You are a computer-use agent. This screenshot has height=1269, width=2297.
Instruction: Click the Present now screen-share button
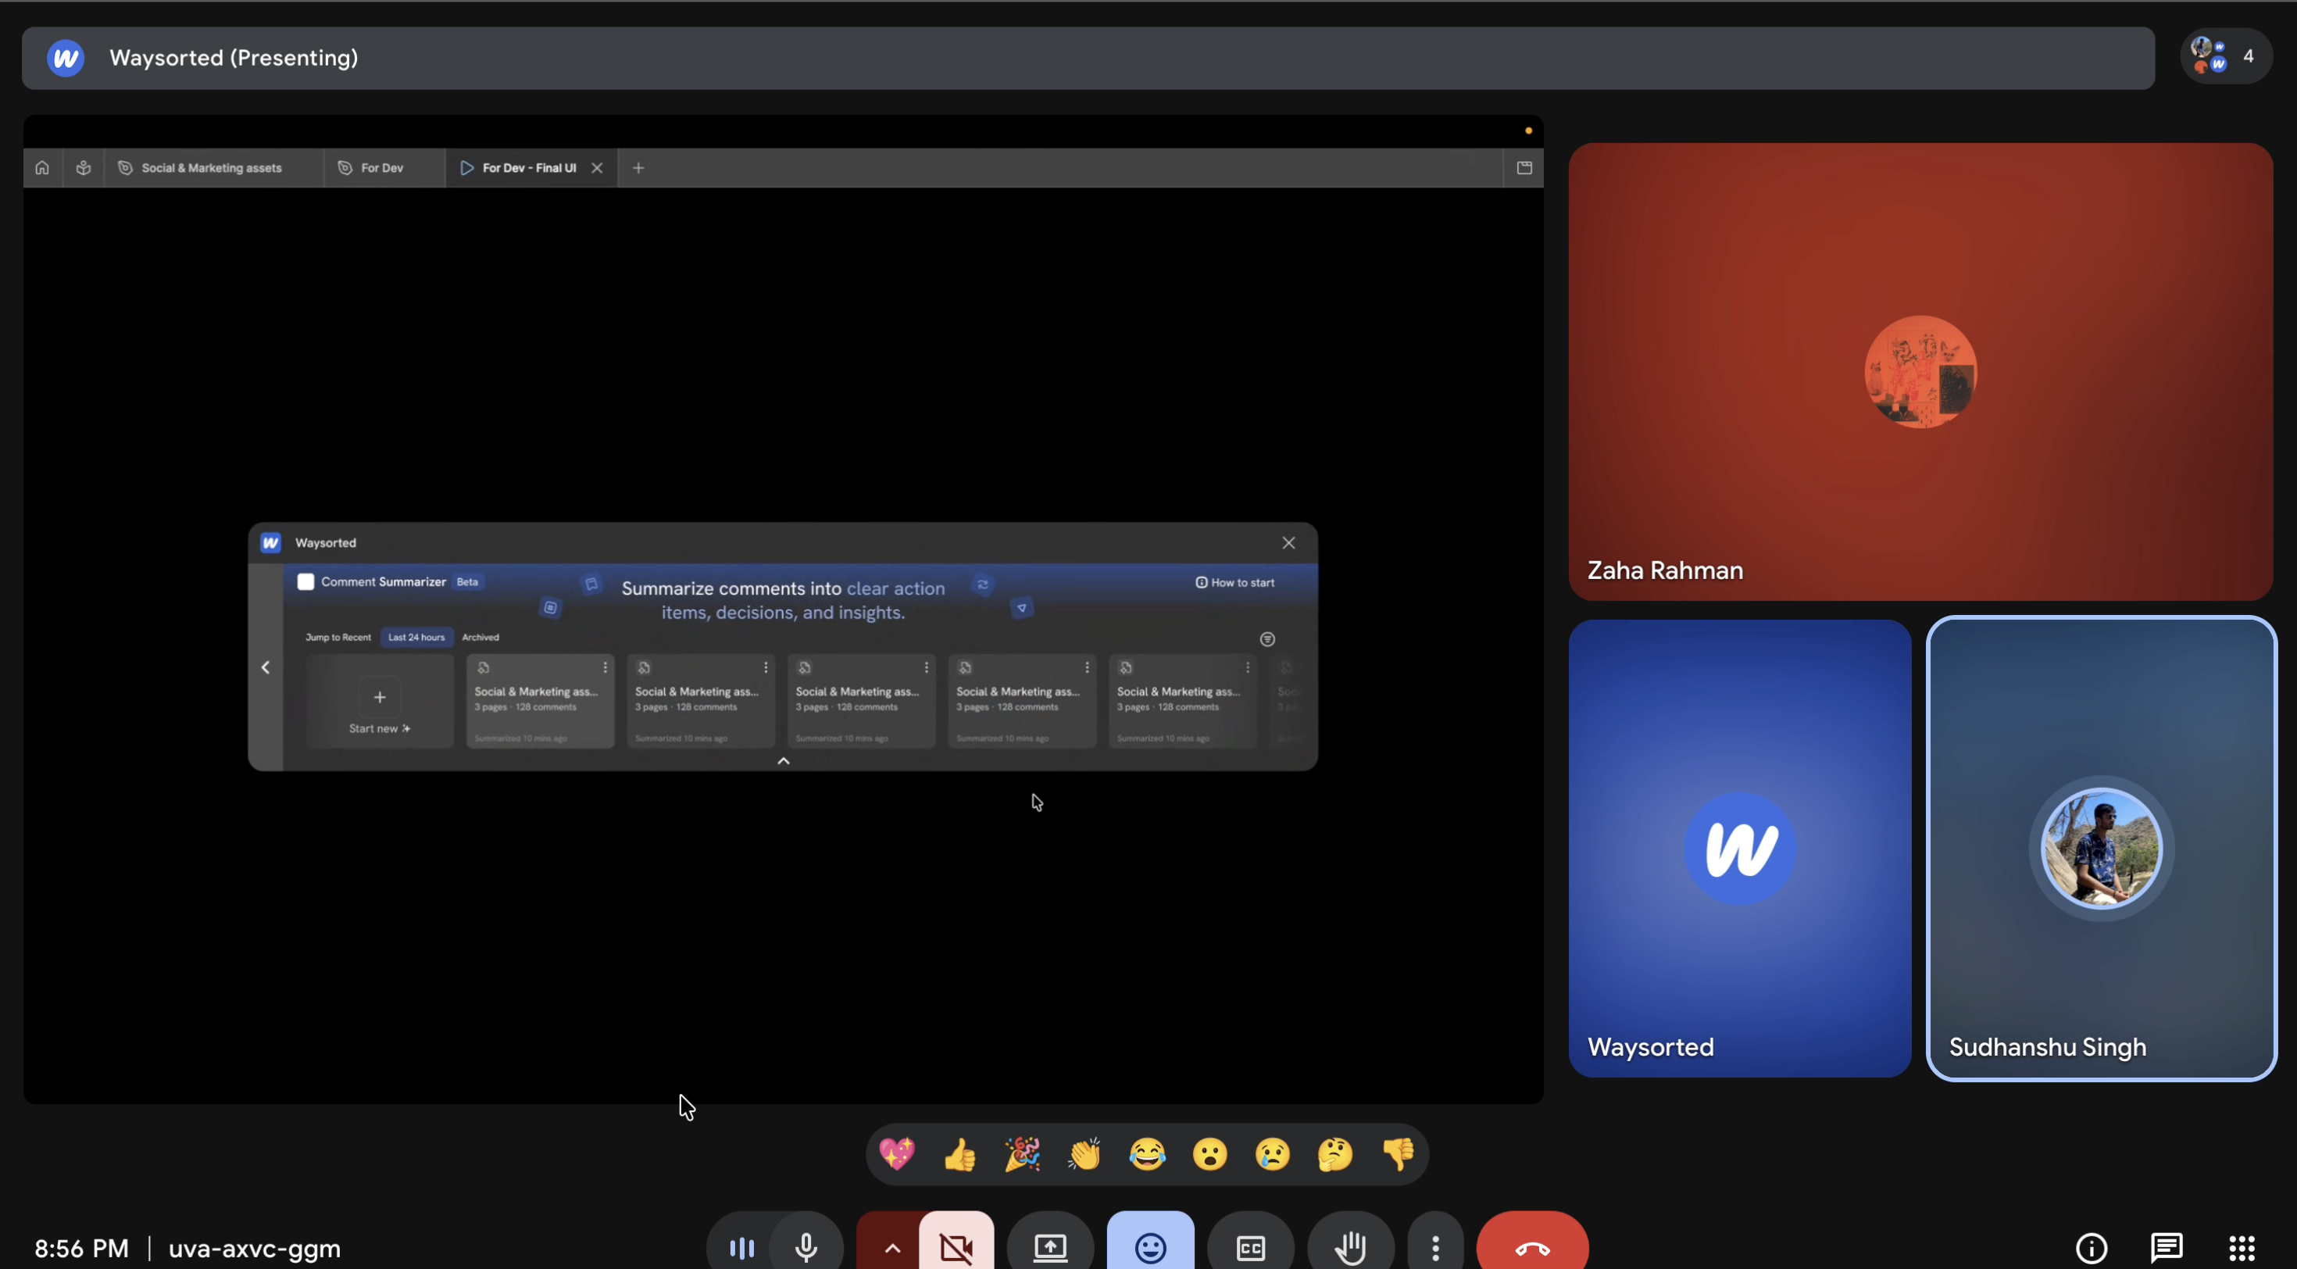[1049, 1246]
